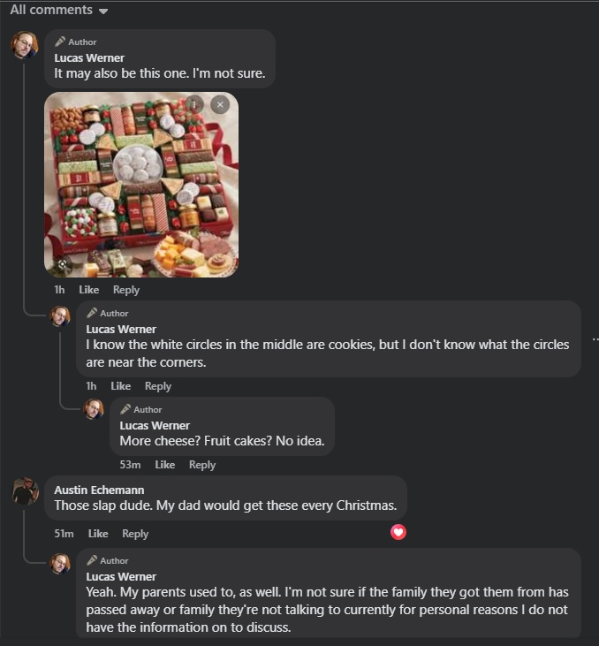Click the X button on the food image

[220, 104]
